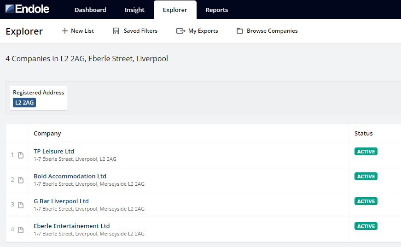Image resolution: width=401 pixels, height=247 pixels.
Task: Click the Saved Filters floppy disk icon
Action: [x=116, y=31]
